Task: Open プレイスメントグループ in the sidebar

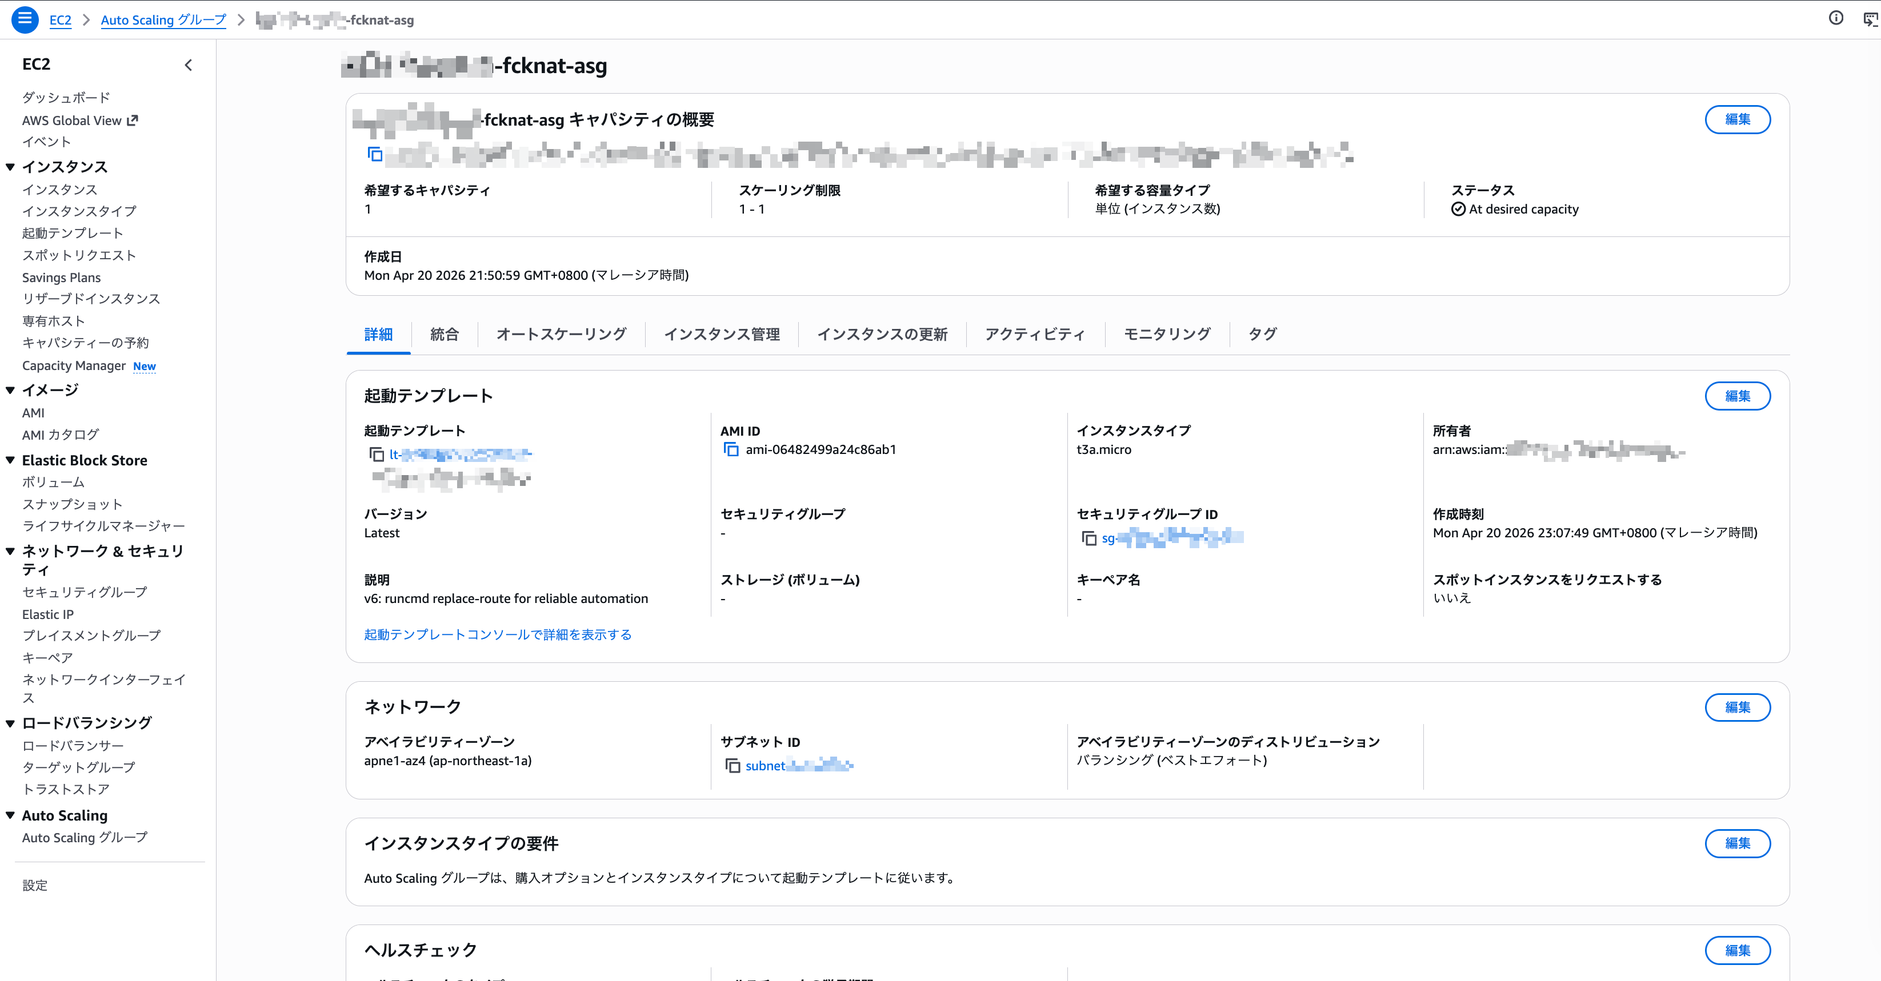Action: click(x=91, y=636)
